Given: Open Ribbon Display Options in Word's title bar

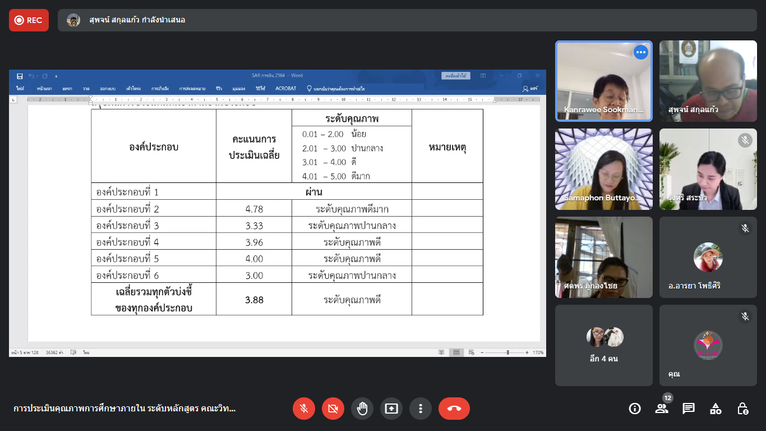Looking at the screenshot, I should (x=483, y=76).
